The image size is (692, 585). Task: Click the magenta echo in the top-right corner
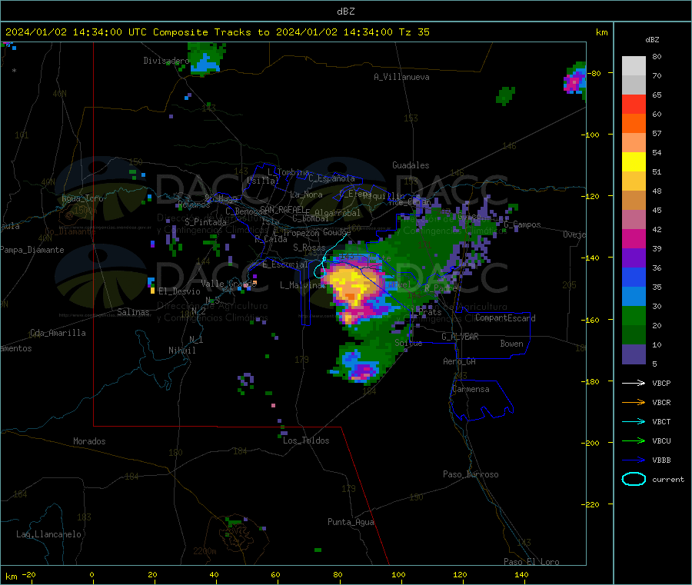pyautogui.click(x=574, y=82)
